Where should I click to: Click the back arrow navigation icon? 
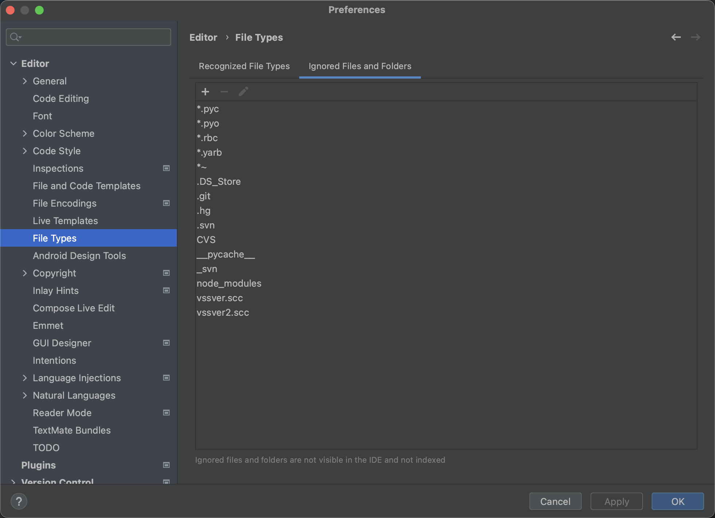(x=676, y=37)
